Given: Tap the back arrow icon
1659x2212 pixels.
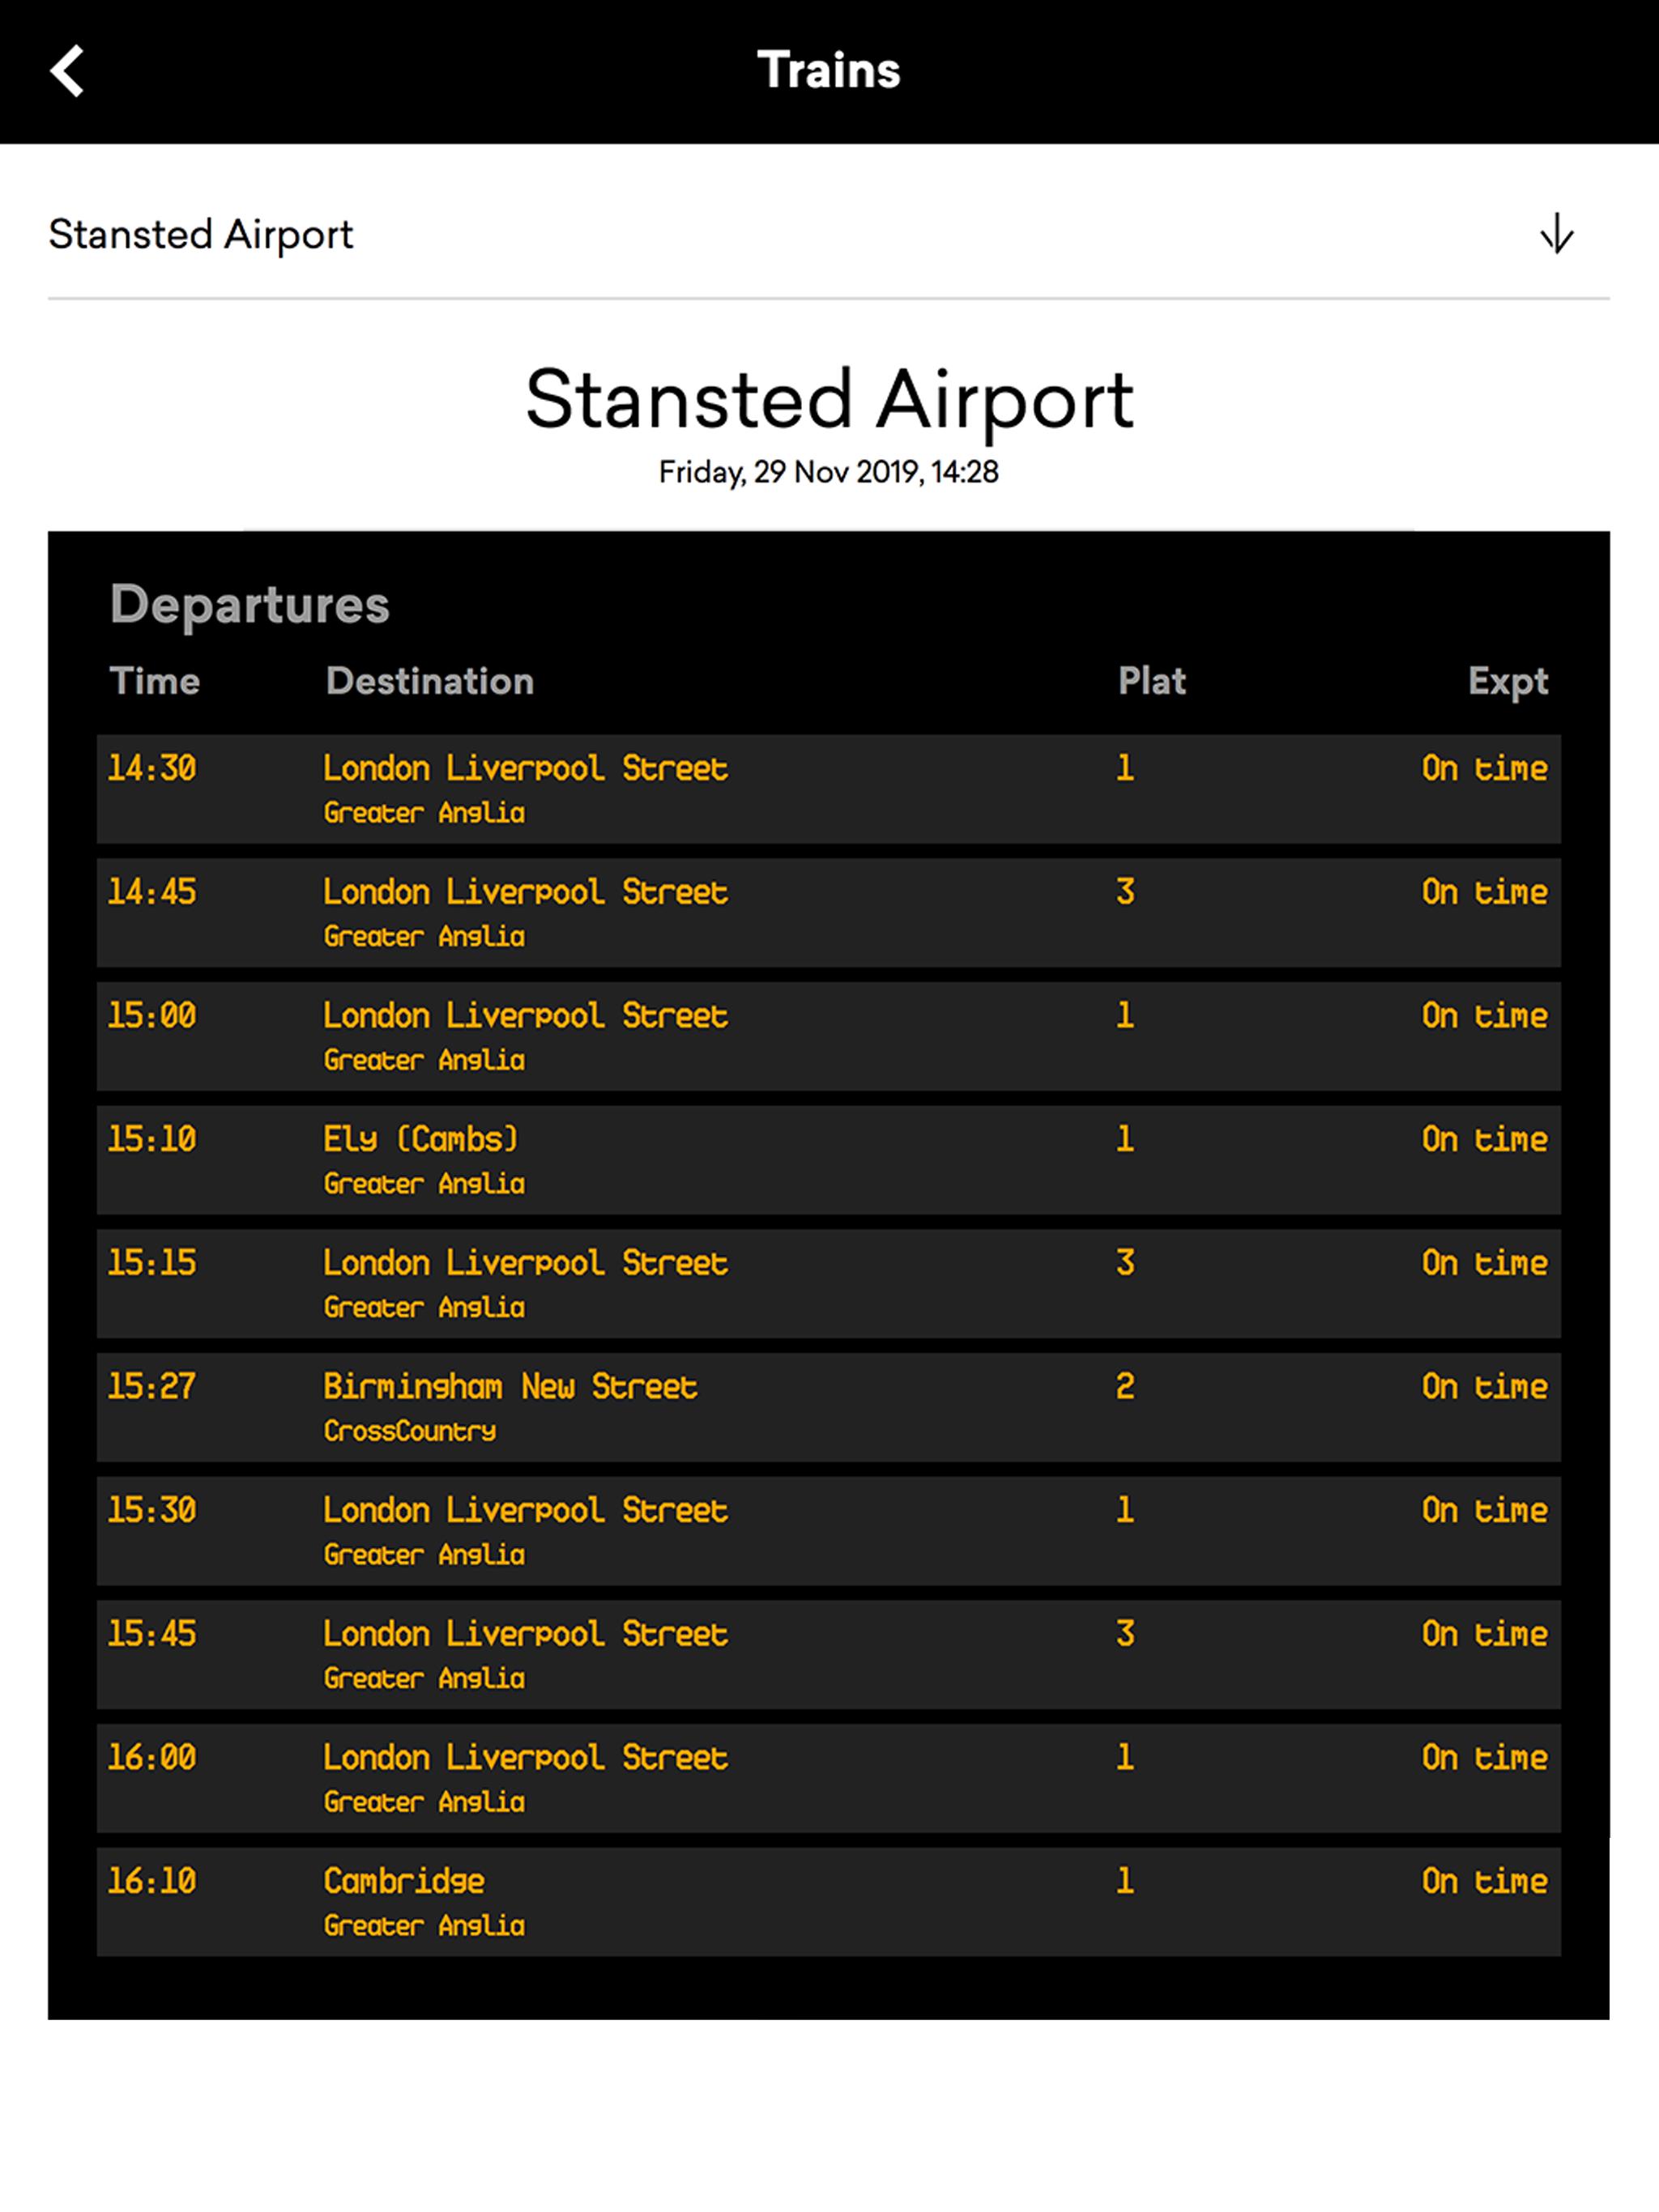Looking at the screenshot, I should (67, 71).
